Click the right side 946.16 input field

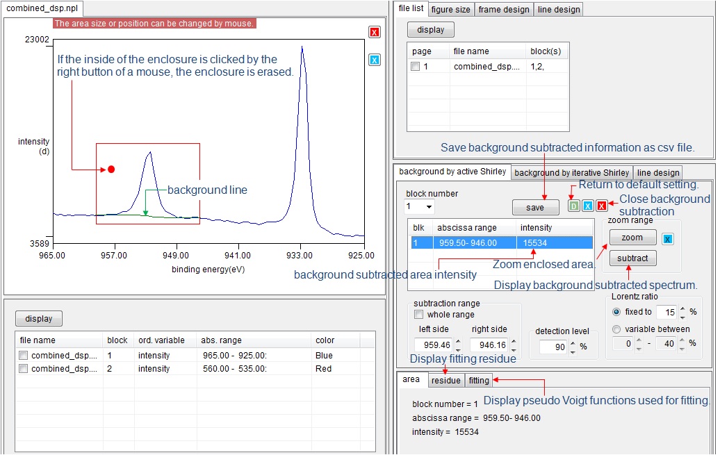[490, 345]
